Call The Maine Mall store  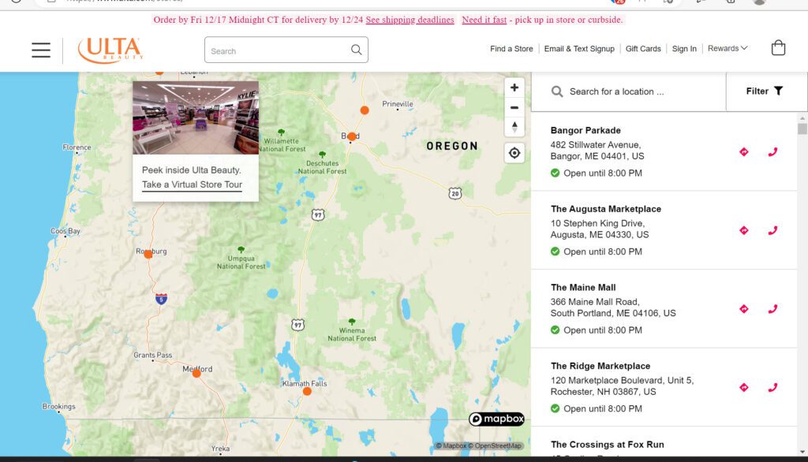point(772,309)
